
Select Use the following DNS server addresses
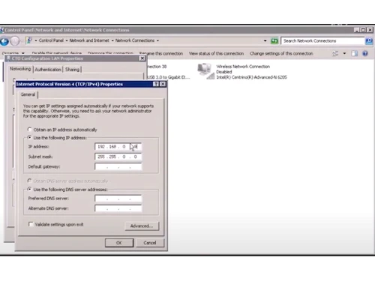click(x=29, y=189)
